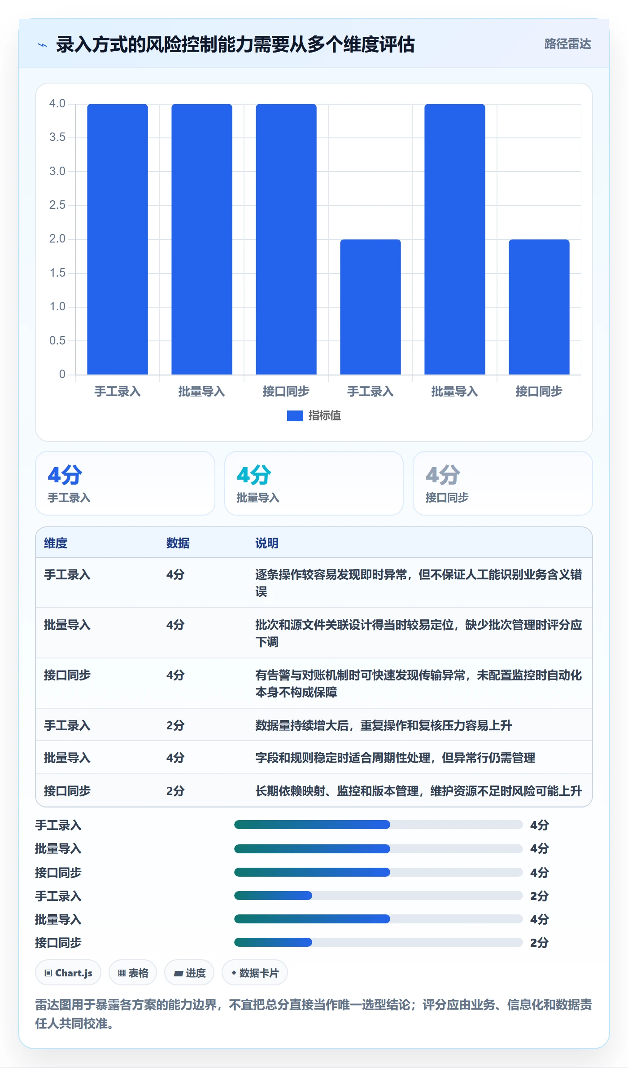The height and width of the screenshot is (1068, 628).
Task: Select the 接口同步 chart bar reaching 4.0
Action: (x=286, y=239)
